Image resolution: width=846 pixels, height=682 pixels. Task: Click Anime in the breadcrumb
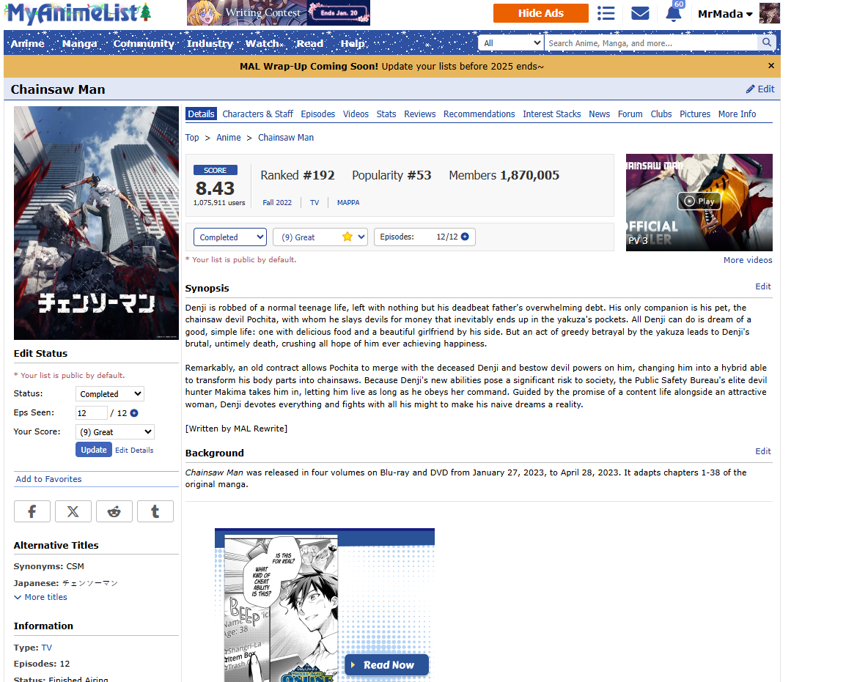click(x=229, y=138)
